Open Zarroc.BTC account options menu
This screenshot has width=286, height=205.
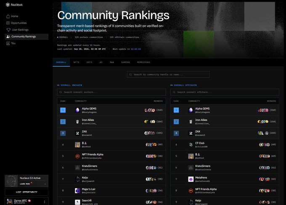(45, 202)
